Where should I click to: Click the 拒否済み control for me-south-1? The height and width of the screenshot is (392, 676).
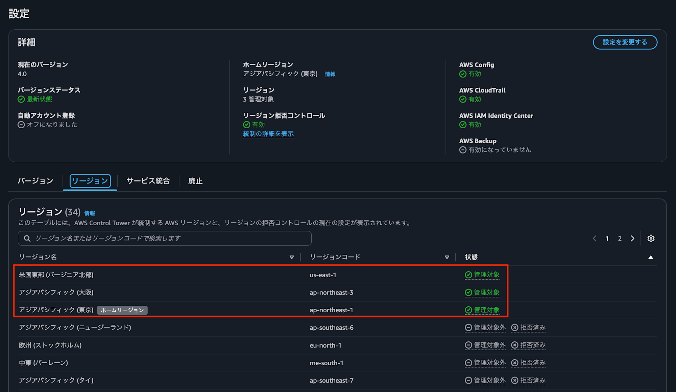[528, 363]
